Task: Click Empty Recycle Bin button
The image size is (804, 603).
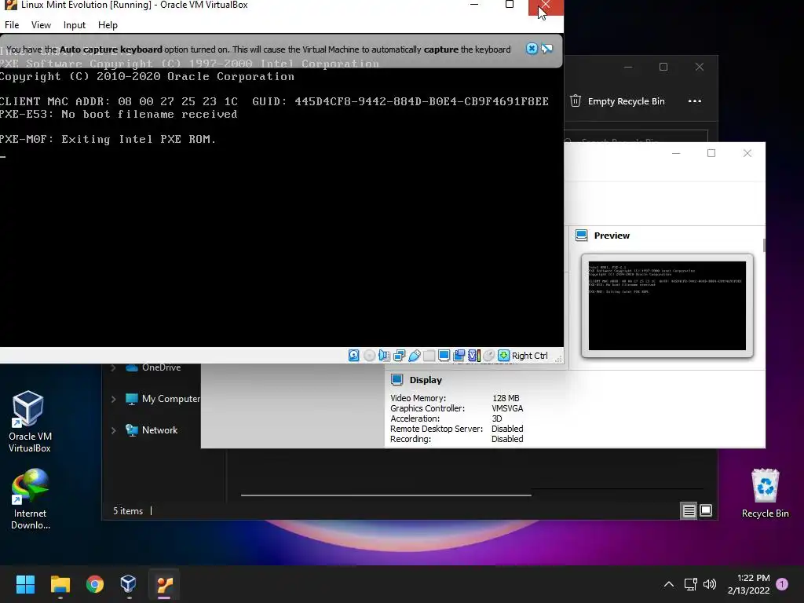Action: coord(617,101)
